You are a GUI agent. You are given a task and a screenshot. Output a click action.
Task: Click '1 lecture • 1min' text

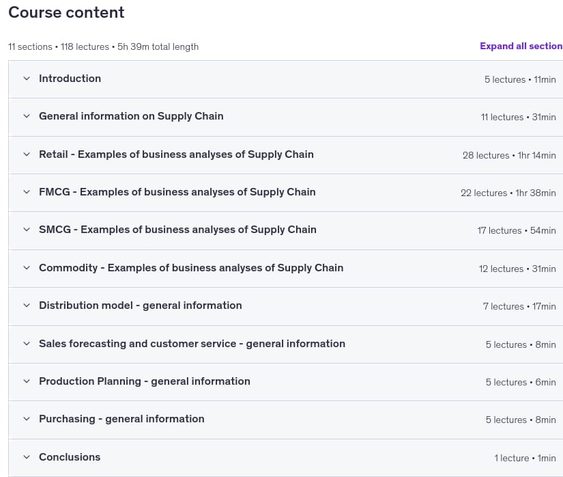coord(525,459)
